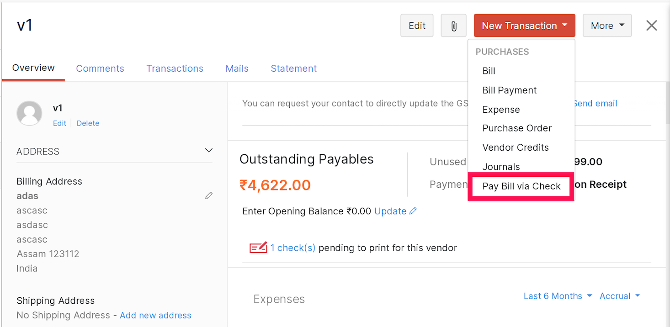The height and width of the screenshot is (327, 670).
Task: Open the 1 check(s) link
Action: coord(292,248)
